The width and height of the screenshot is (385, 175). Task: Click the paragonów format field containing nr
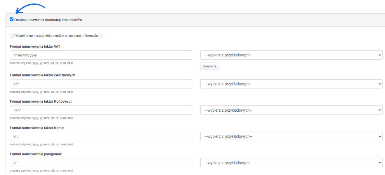pos(101,163)
